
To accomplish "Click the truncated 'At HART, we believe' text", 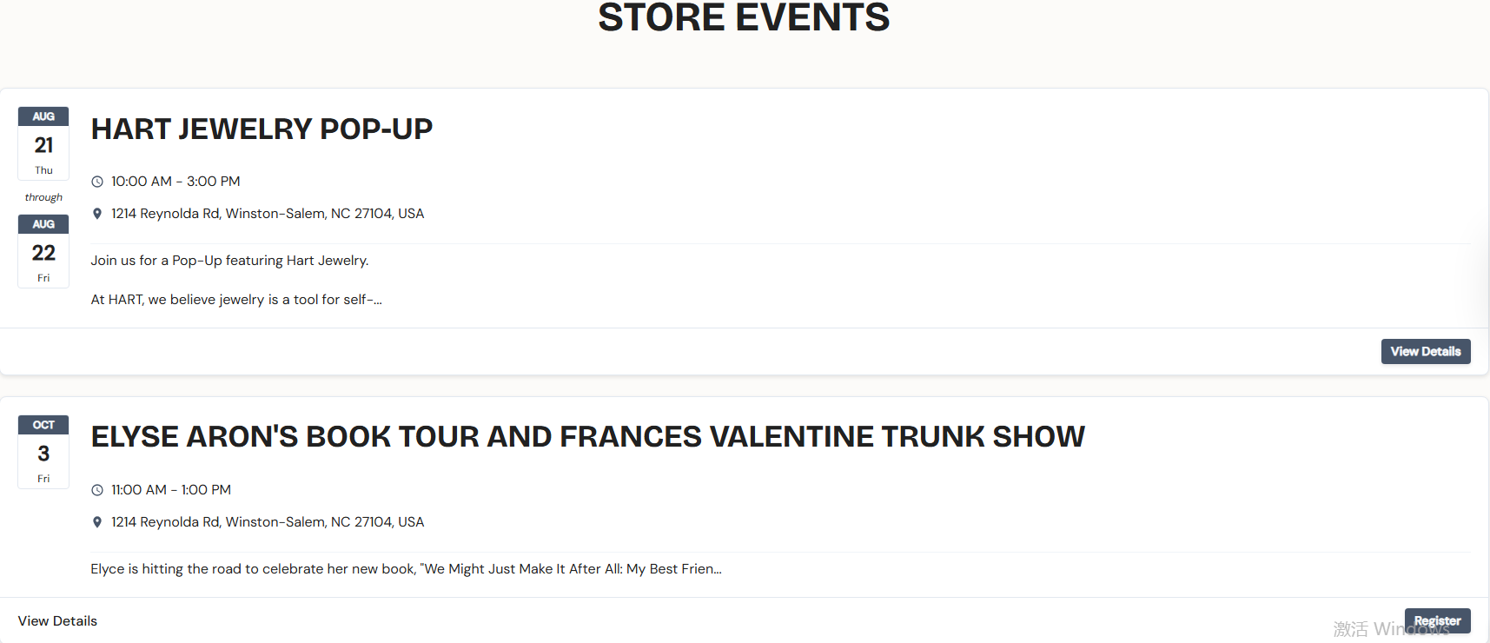I will coord(236,300).
